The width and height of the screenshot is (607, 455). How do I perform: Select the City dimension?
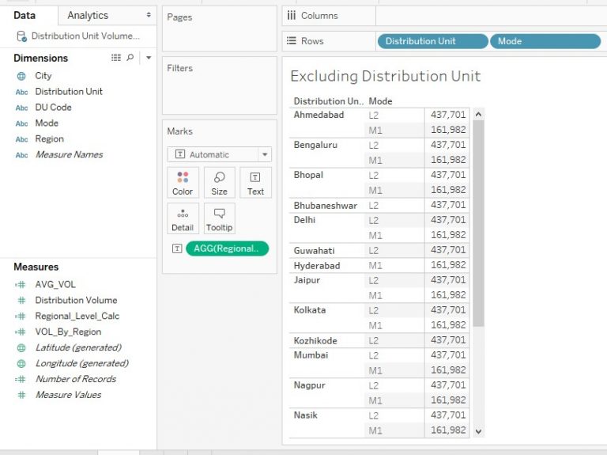43,76
